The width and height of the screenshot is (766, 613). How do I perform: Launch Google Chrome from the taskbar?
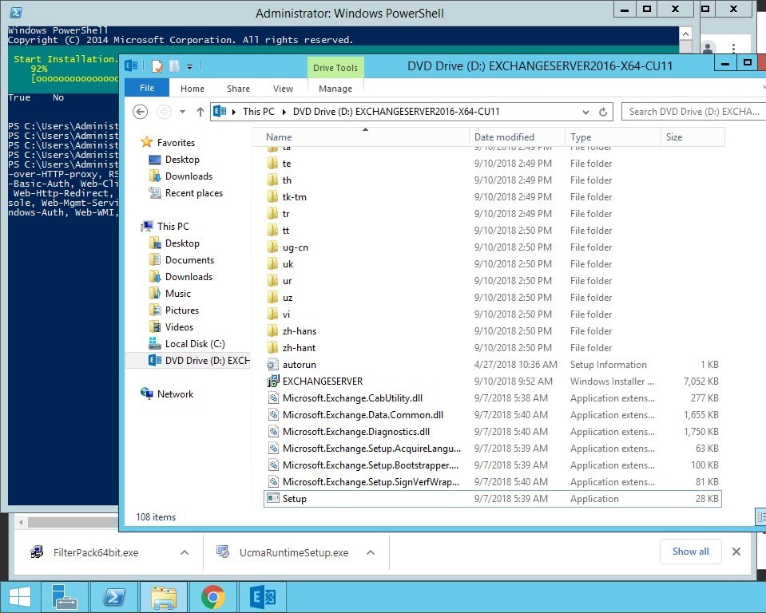tap(213, 596)
